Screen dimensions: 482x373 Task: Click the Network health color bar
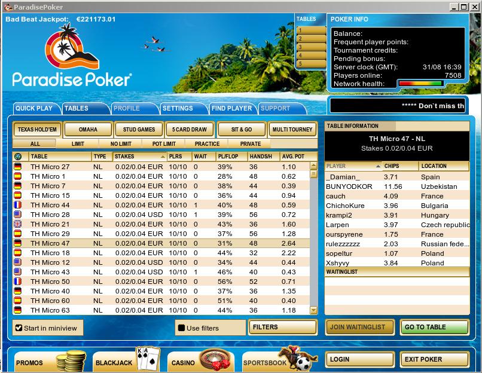click(x=420, y=83)
